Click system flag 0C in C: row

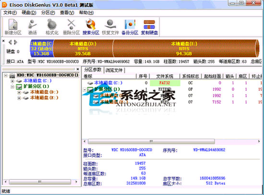click(191, 83)
